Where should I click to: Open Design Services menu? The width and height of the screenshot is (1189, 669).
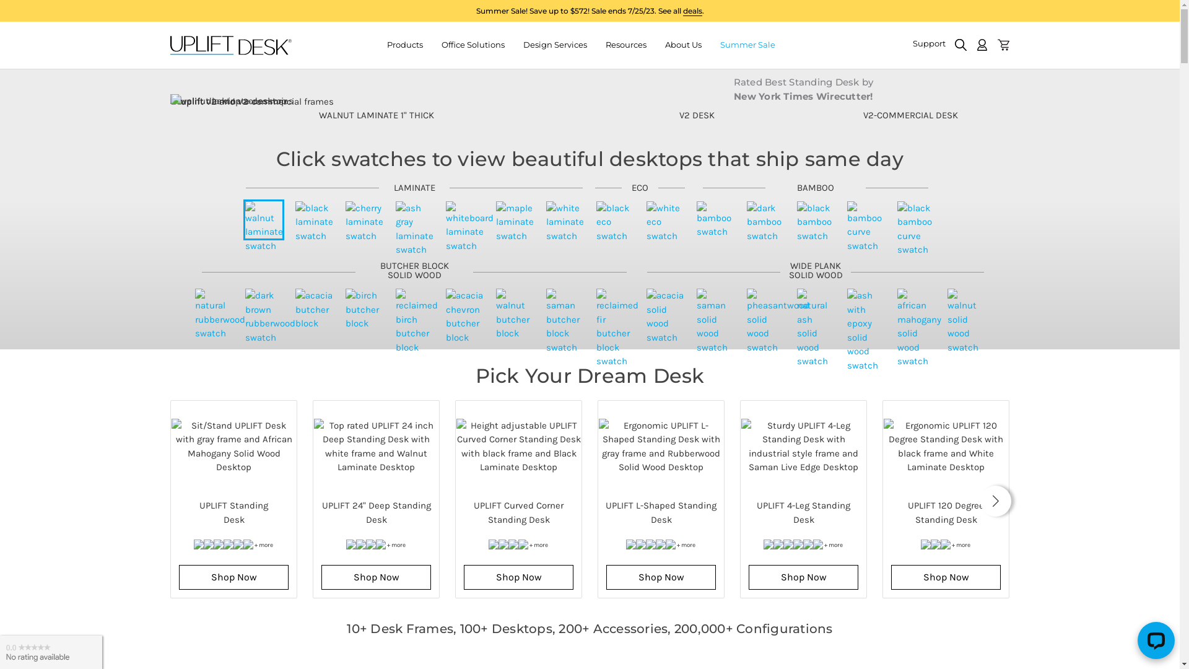pyautogui.click(x=555, y=45)
